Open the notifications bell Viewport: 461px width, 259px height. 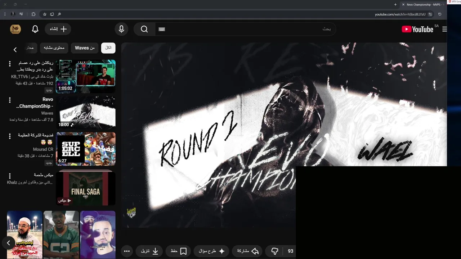coord(35,29)
